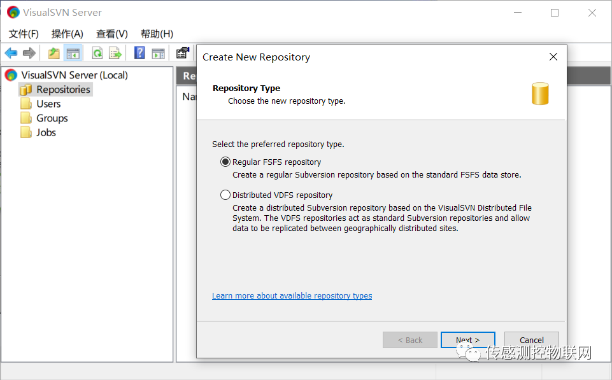This screenshot has width=612, height=380.
Task: Select Users in the tree
Action: 48,104
